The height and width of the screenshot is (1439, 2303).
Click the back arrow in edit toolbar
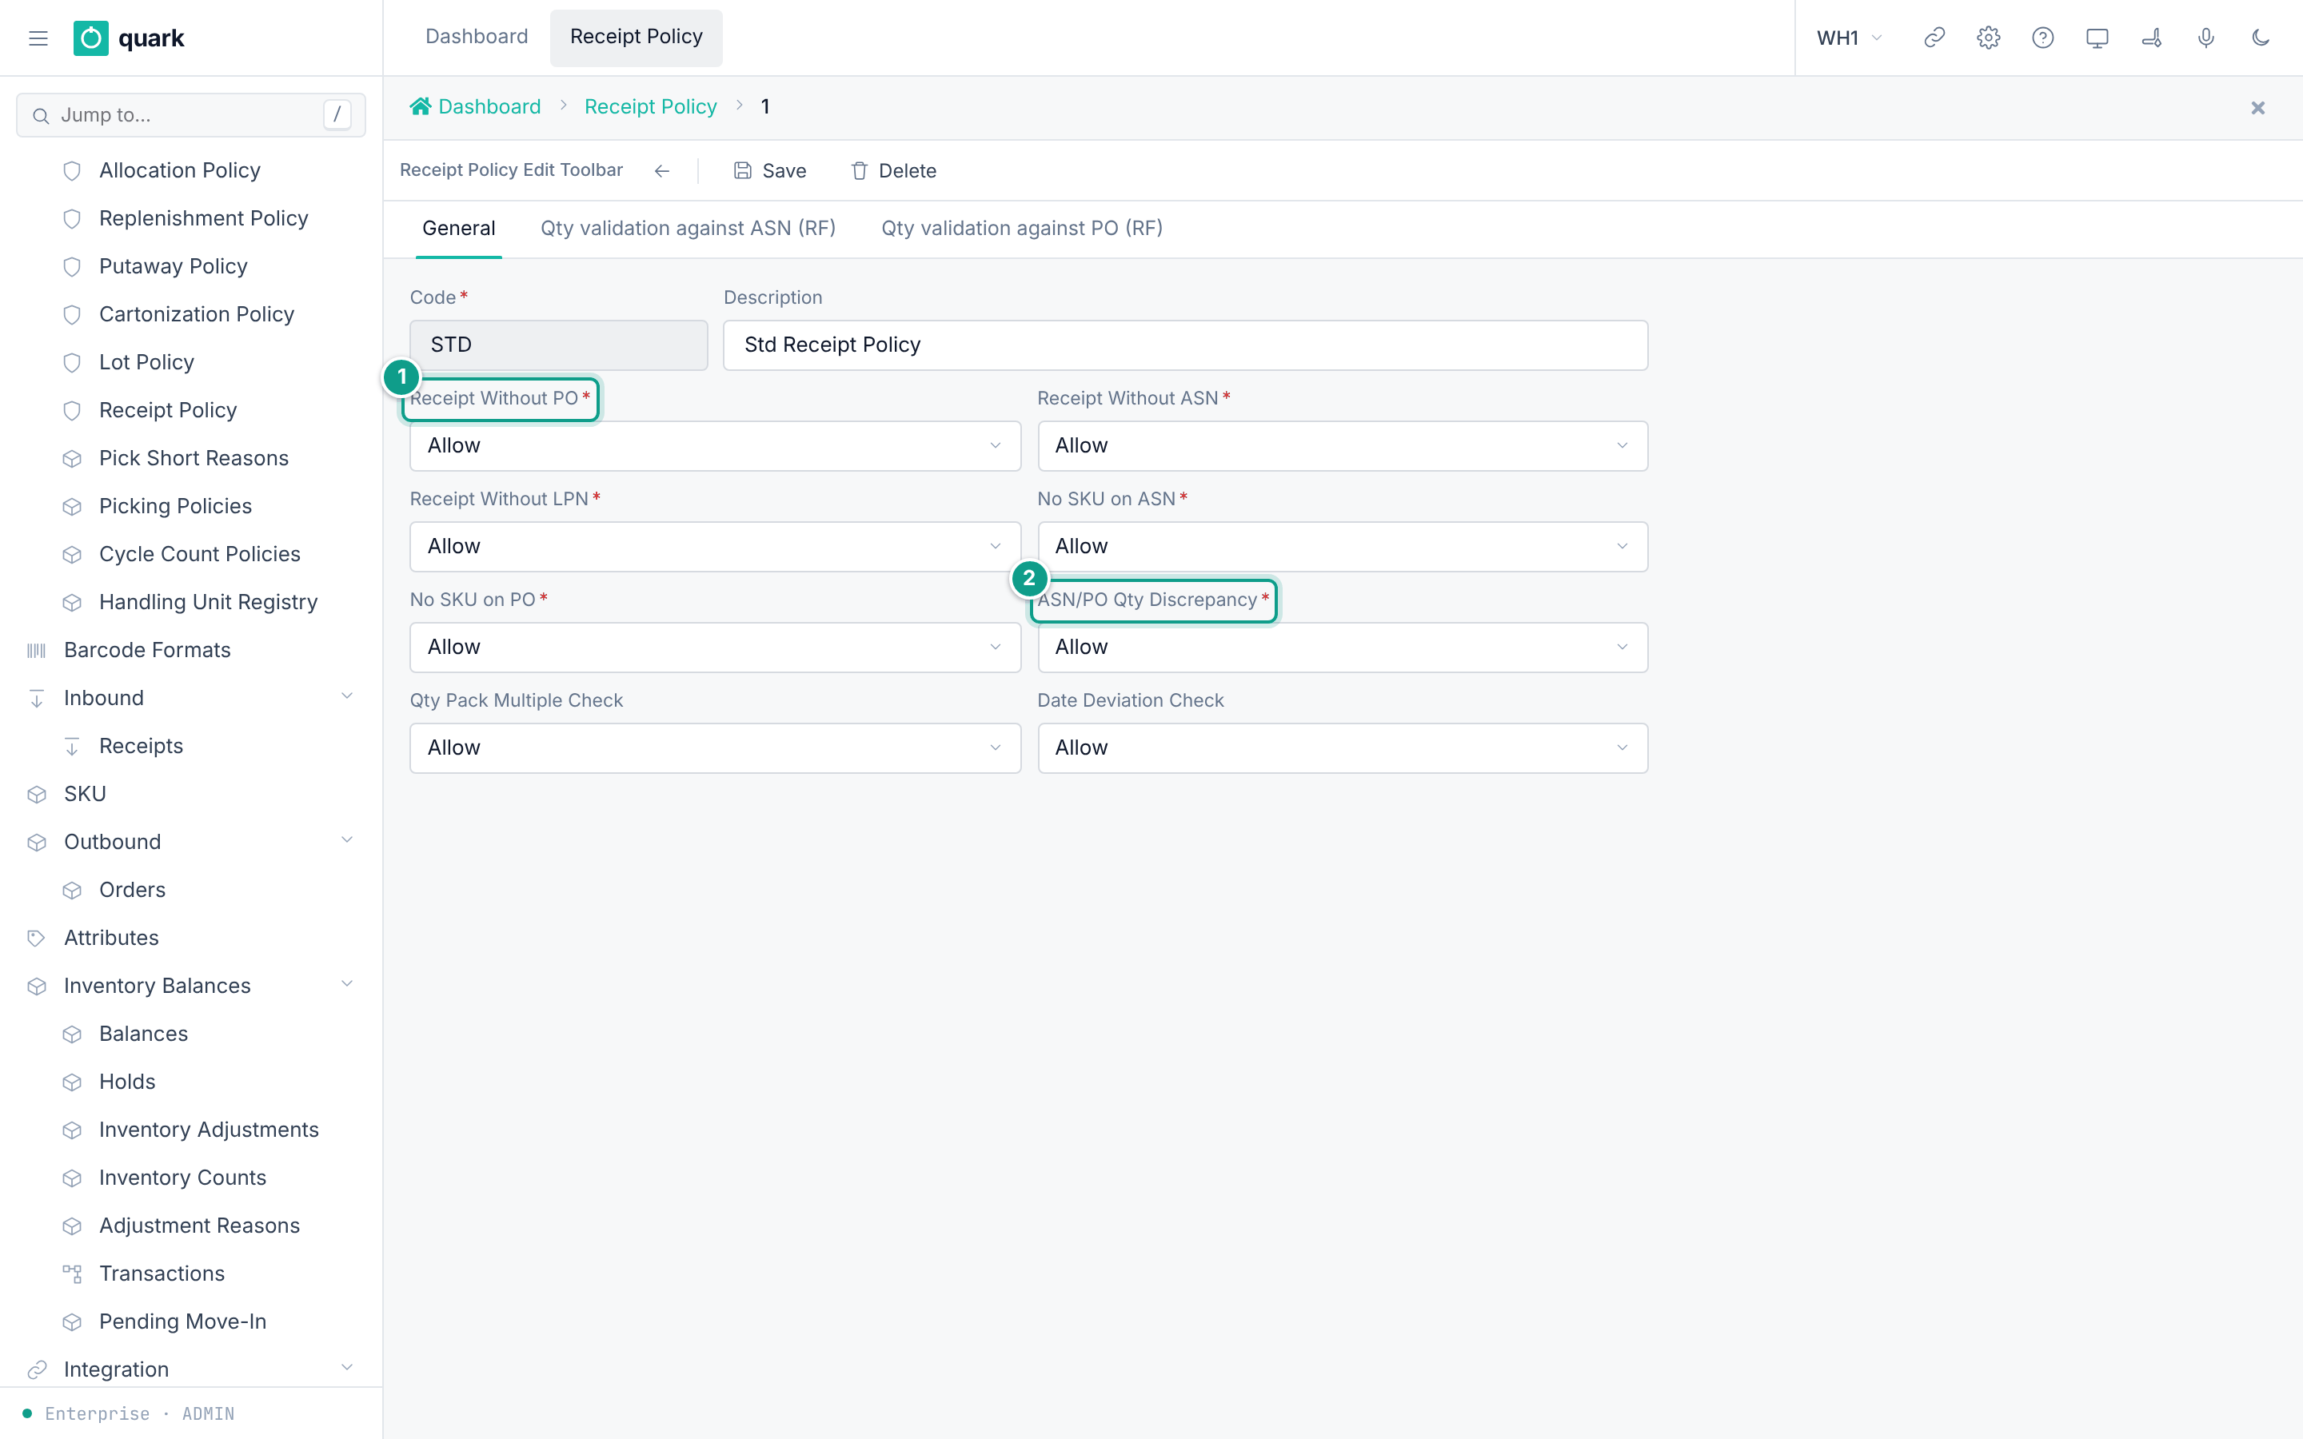(x=661, y=170)
